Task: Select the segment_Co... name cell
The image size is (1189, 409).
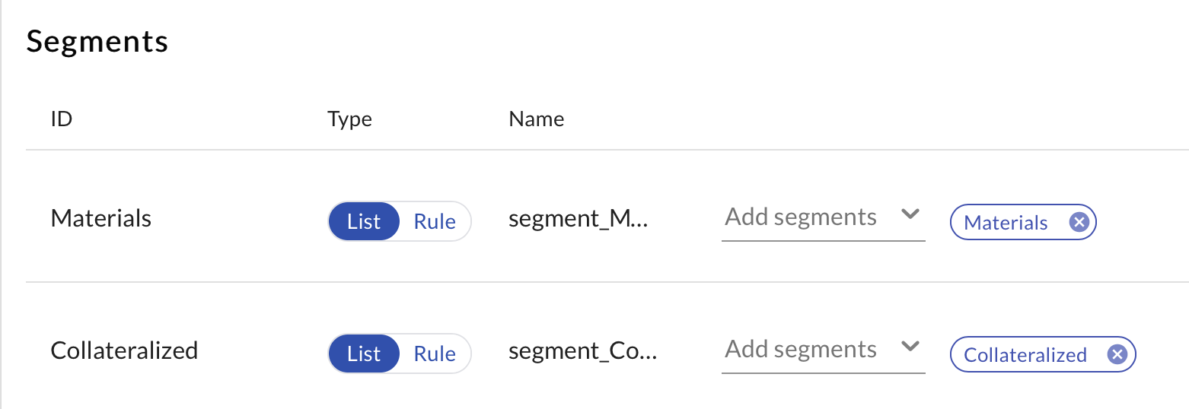Action: 582,351
